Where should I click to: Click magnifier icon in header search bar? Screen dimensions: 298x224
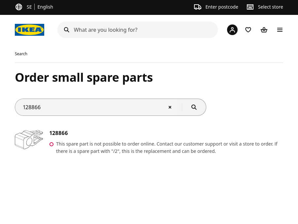(x=67, y=30)
